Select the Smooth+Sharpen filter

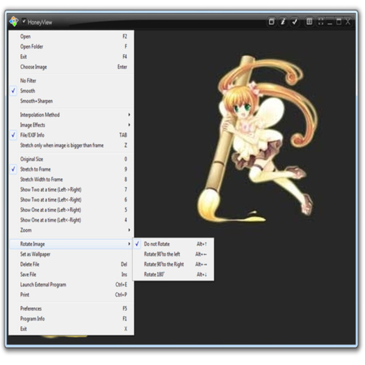coord(72,101)
